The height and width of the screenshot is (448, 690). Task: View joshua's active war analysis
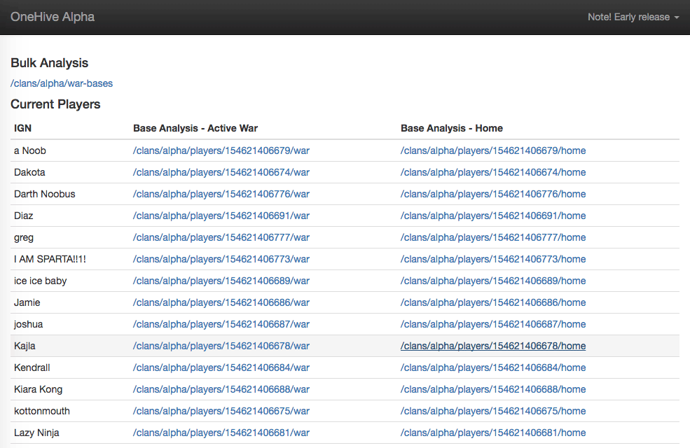221,324
